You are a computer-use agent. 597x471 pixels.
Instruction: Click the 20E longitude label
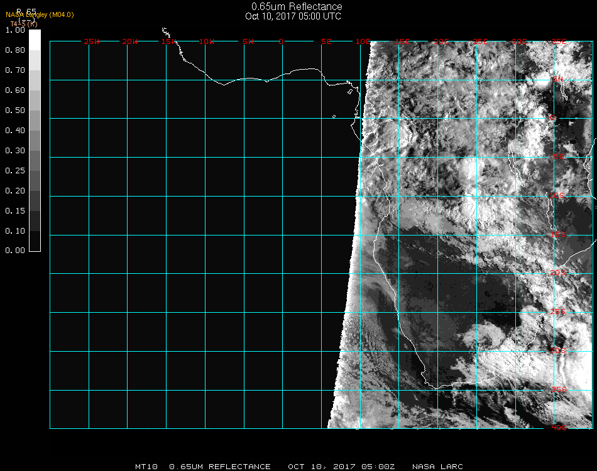point(442,41)
